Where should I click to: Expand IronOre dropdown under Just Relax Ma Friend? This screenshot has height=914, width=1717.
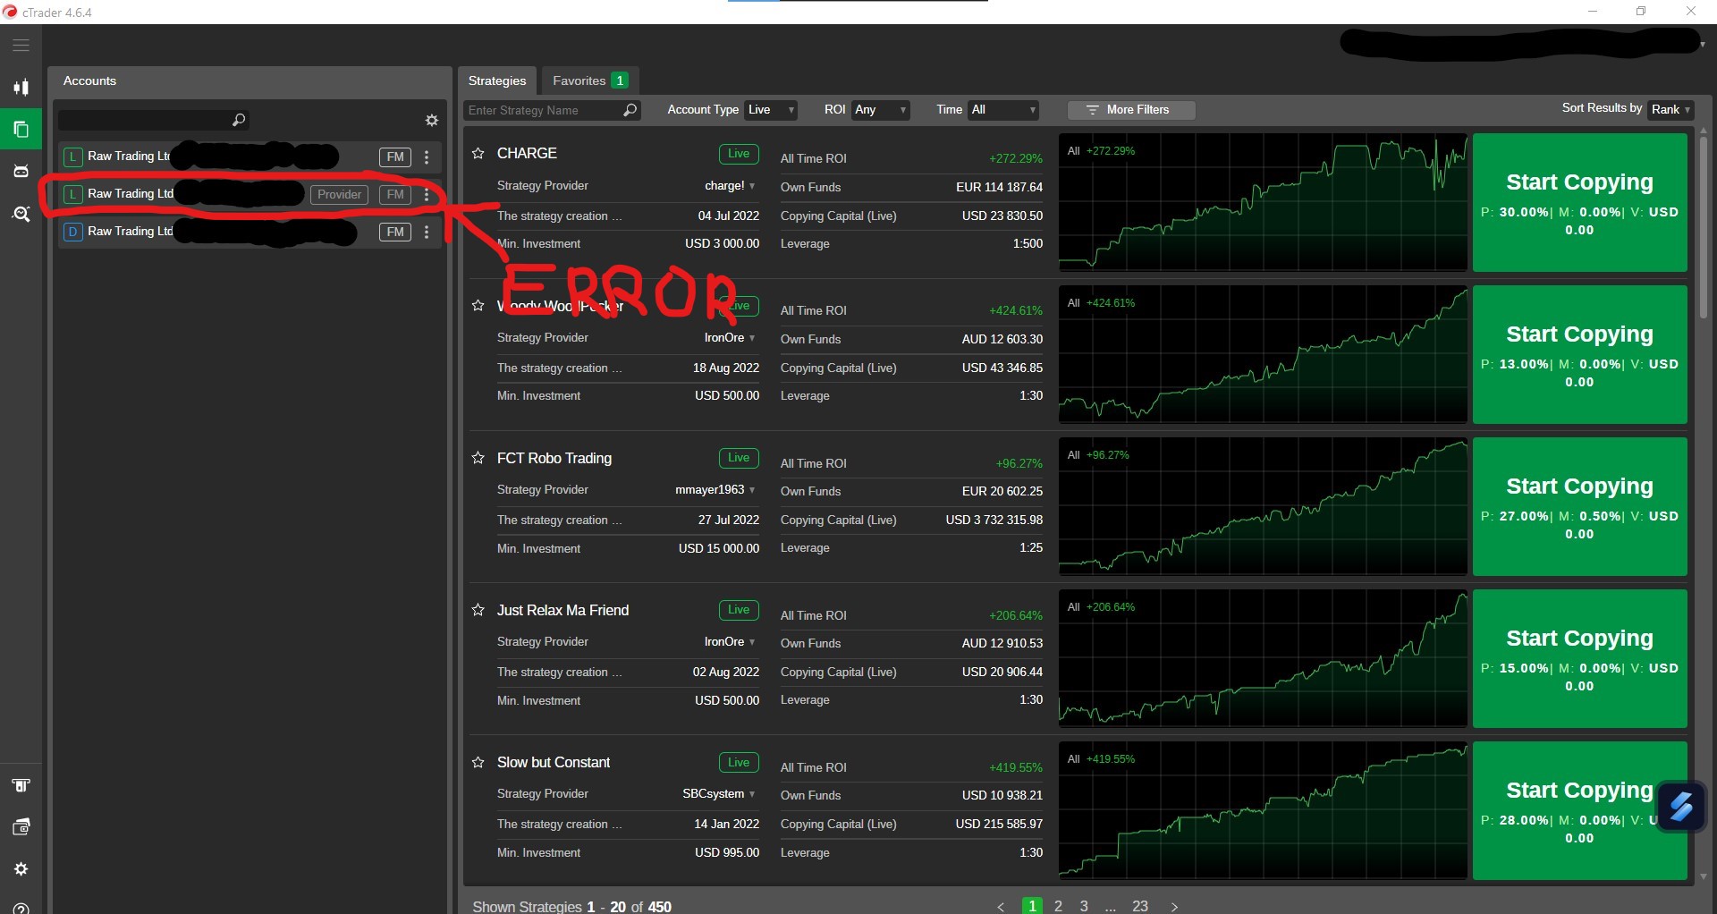[752, 642]
